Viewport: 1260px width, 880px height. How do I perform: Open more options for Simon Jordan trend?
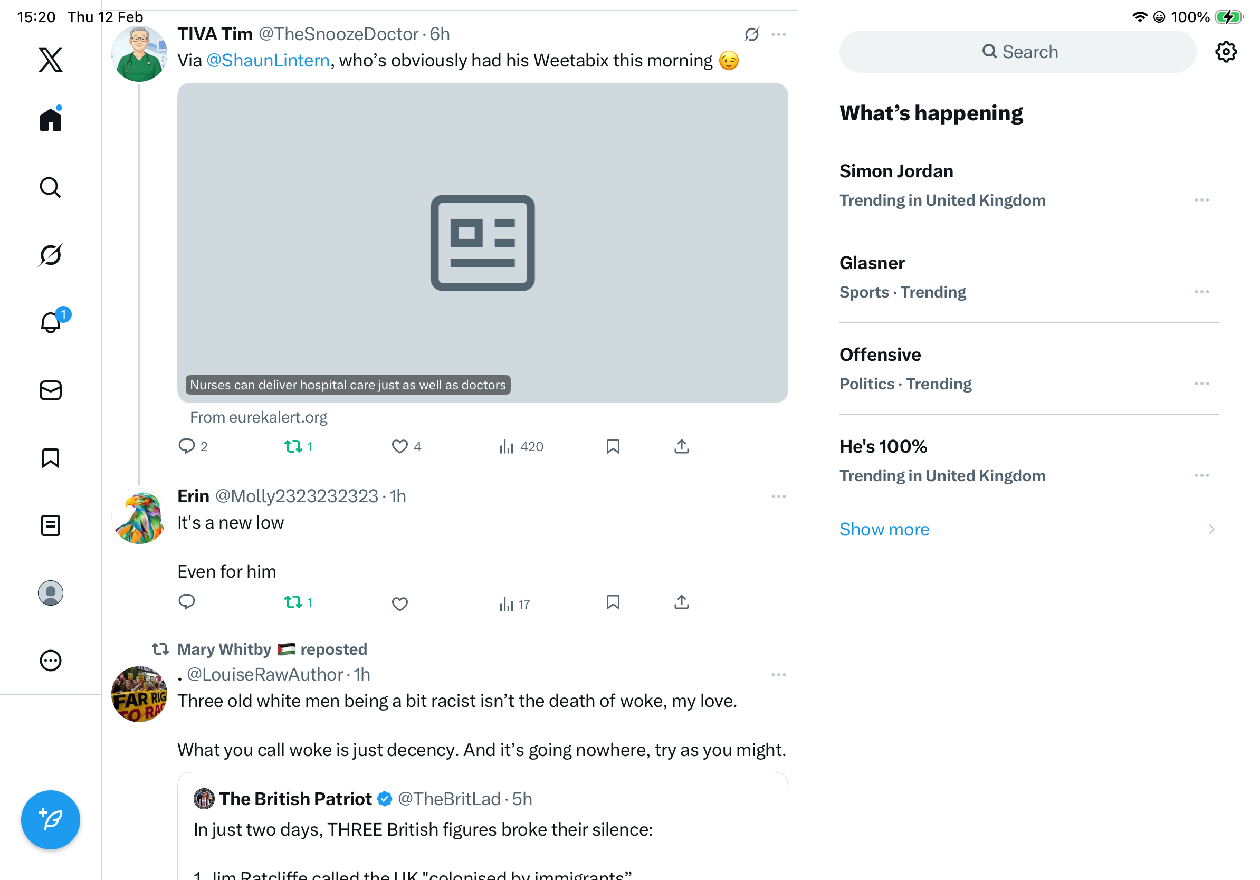tap(1201, 200)
